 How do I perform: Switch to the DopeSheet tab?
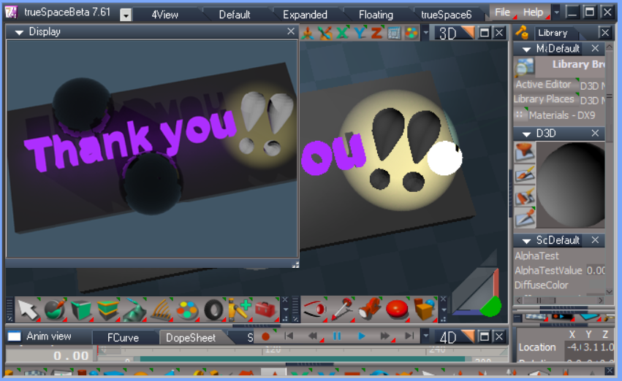coord(191,338)
